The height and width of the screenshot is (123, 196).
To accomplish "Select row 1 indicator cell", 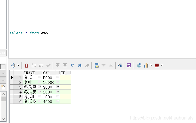I will pyautogui.click(x=12, y=77).
